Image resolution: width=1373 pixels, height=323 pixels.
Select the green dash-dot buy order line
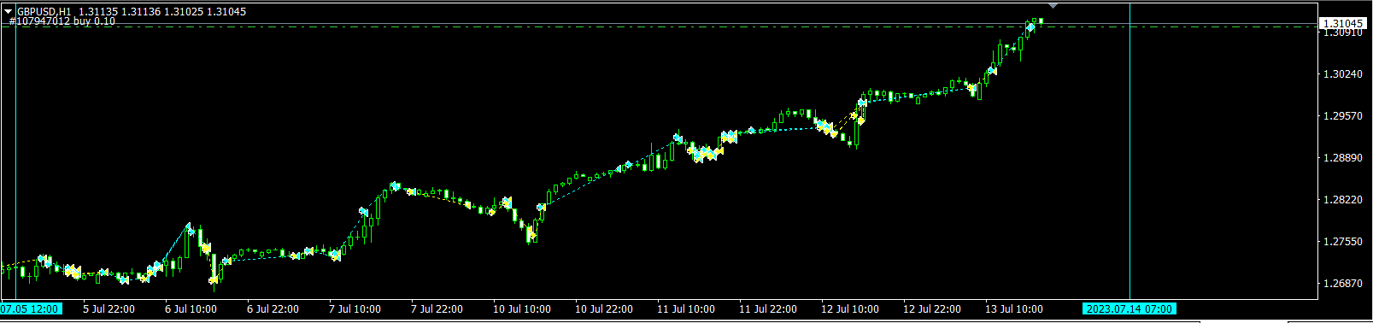658,26
